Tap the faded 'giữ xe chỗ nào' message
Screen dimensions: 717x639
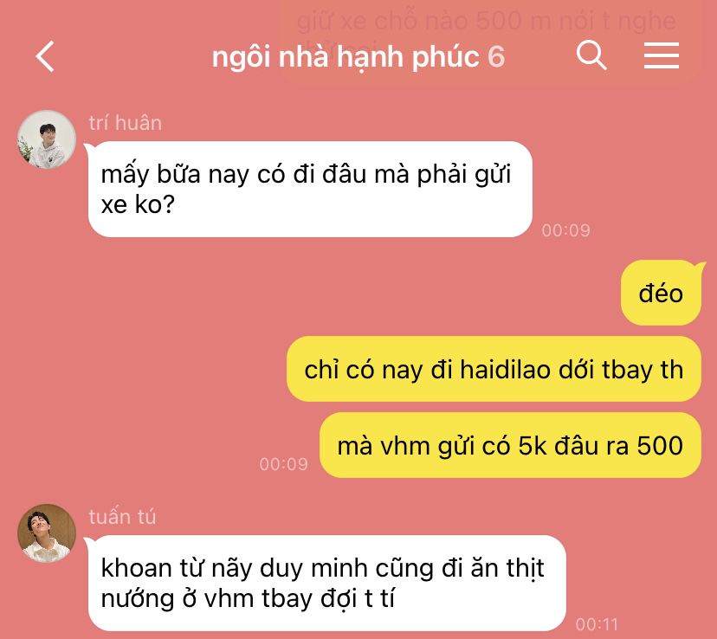click(486, 21)
